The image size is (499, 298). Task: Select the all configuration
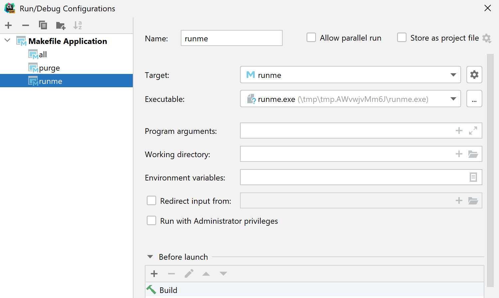click(x=42, y=54)
